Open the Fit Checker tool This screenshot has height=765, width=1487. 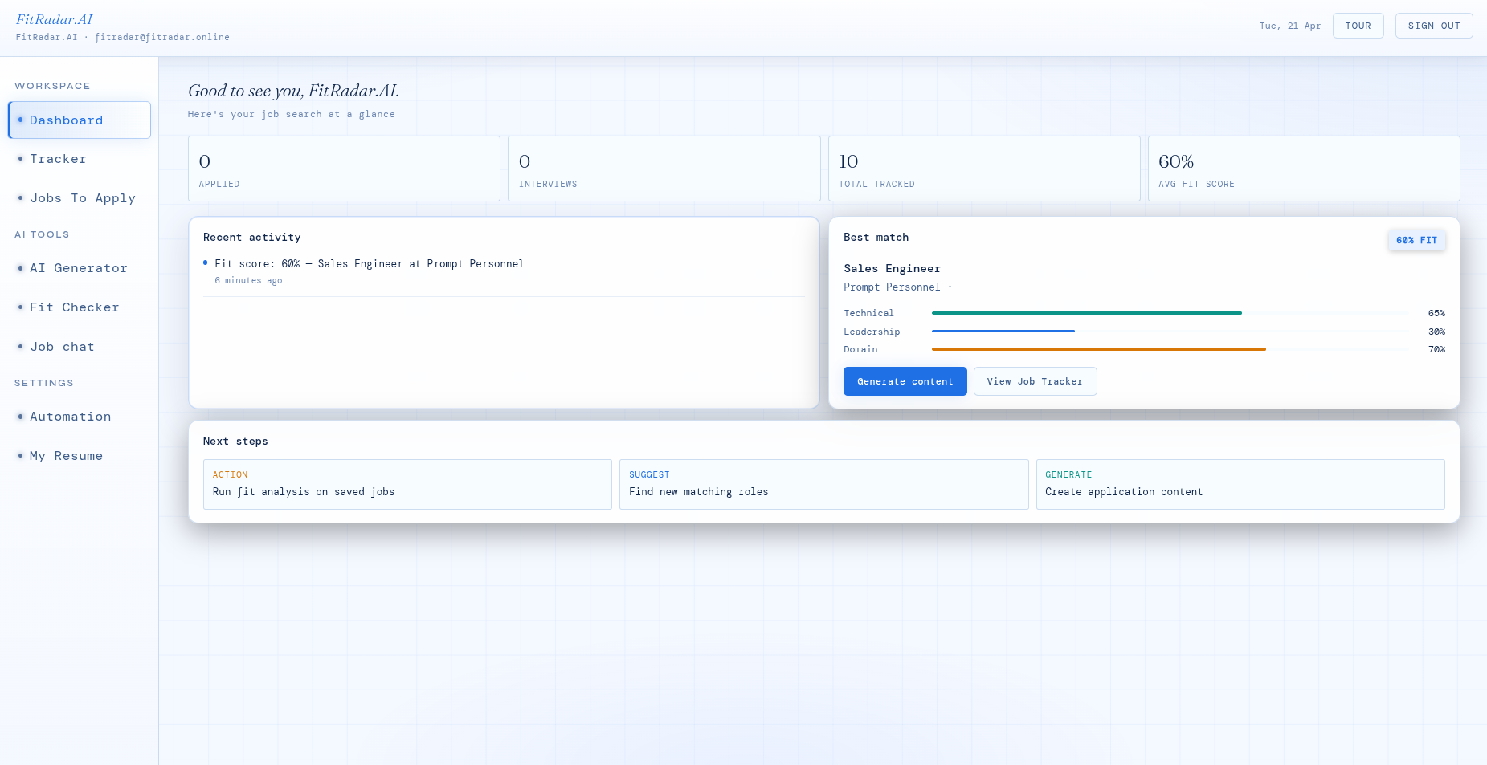tap(80, 307)
